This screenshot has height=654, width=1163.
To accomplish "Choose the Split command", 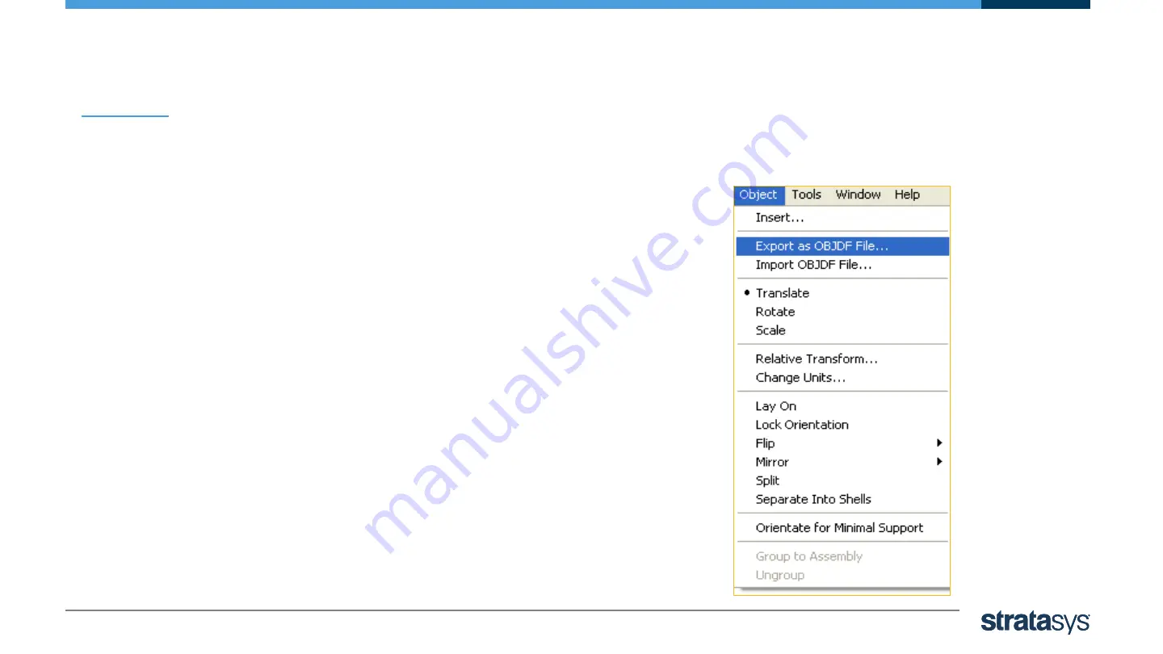I will [x=842, y=480].
